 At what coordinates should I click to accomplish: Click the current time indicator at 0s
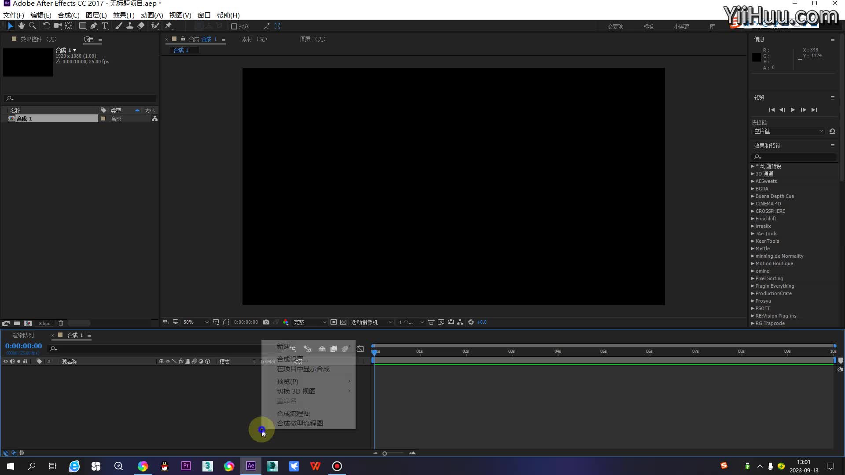(x=375, y=352)
